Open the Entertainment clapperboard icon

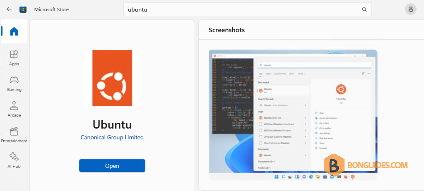[14, 131]
